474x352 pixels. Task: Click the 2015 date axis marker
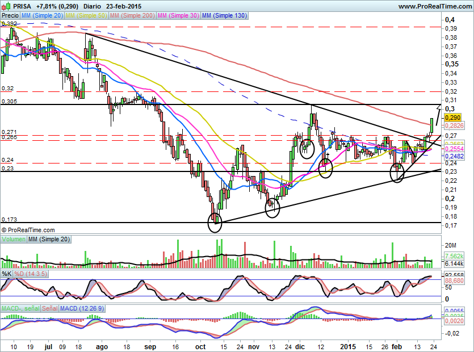pyautogui.click(x=348, y=347)
